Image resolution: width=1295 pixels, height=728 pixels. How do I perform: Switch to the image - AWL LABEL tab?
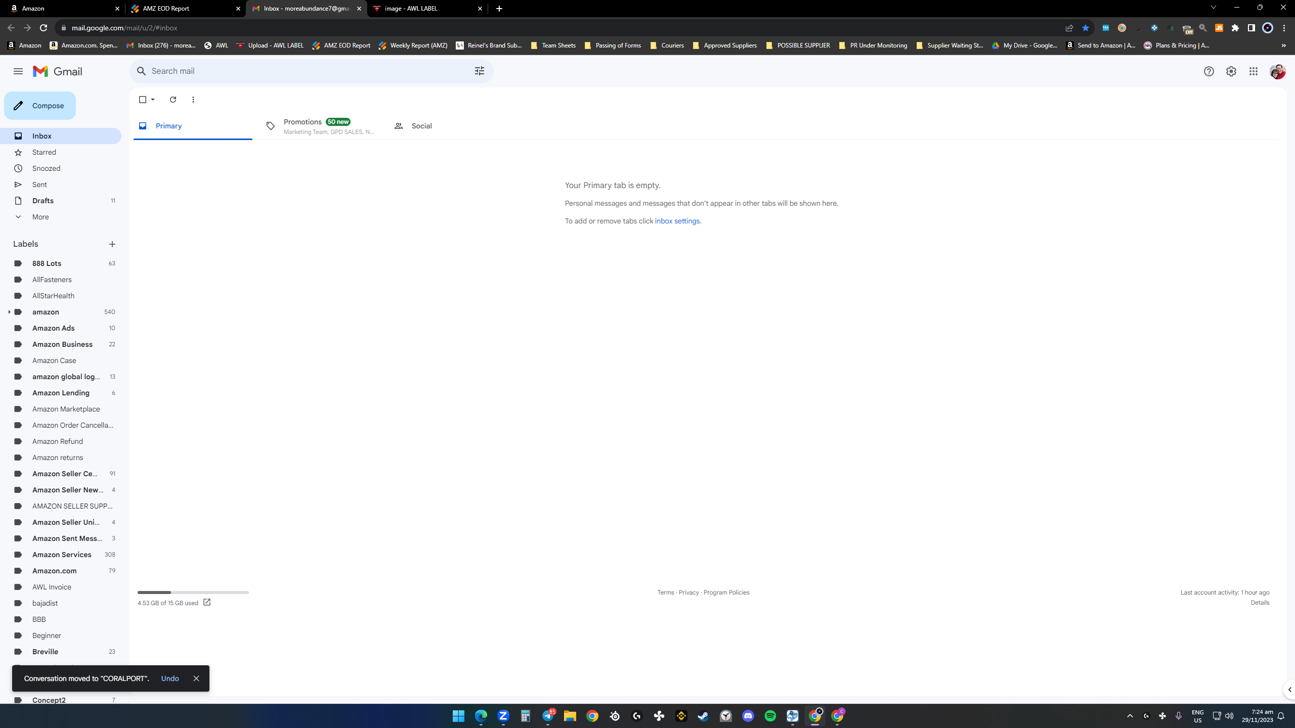click(x=427, y=9)
